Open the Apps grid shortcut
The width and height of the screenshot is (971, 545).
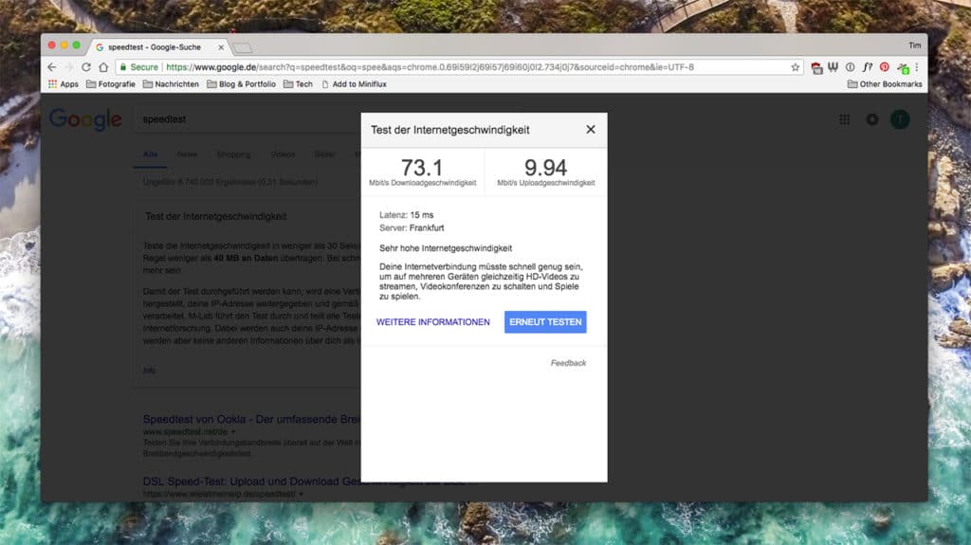[x=64, y=84]
